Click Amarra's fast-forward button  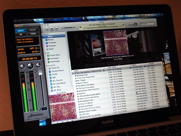point(38,65)
